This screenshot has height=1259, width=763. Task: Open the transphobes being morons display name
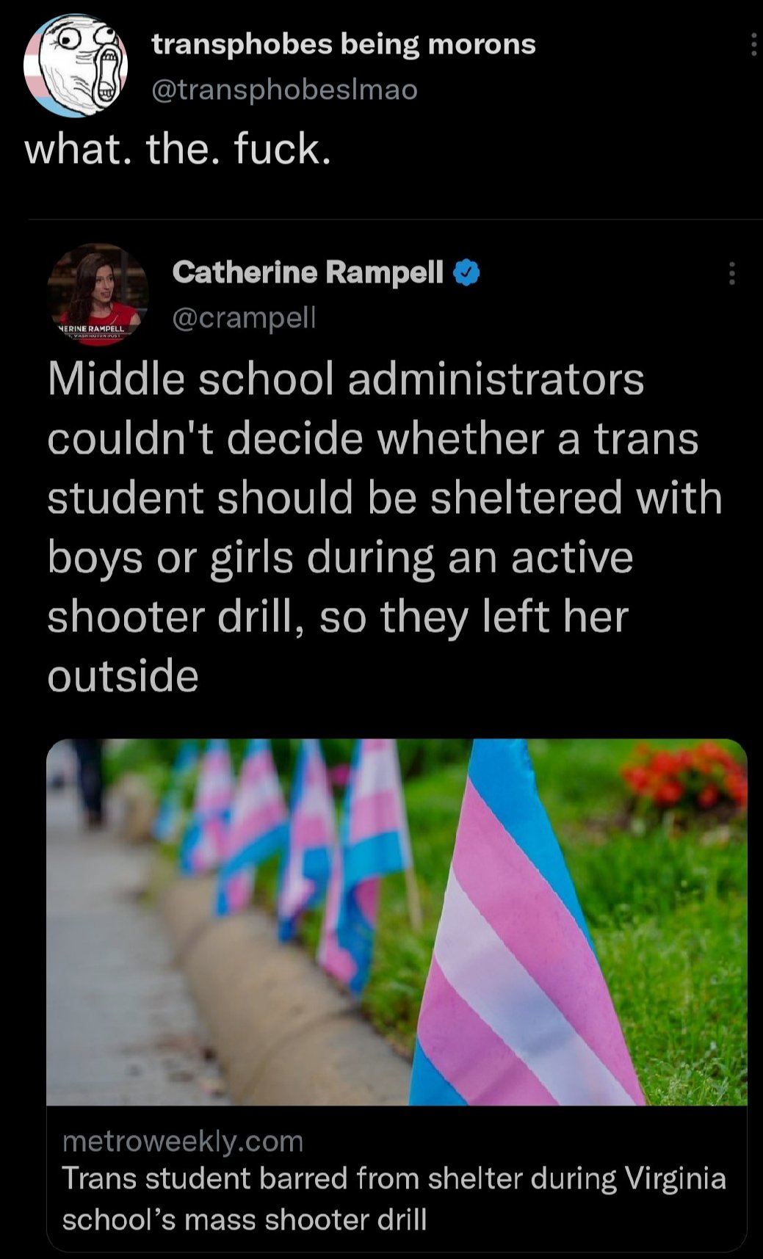pyautogui.click(x=344, y=45)
